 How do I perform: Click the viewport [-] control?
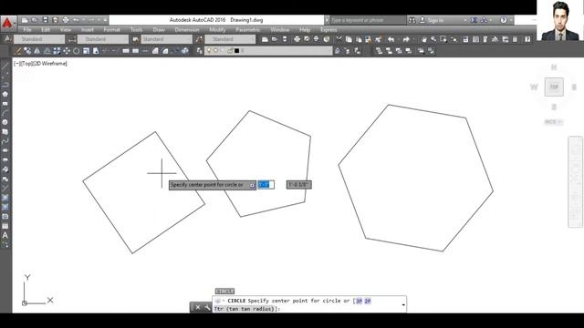coord(16,64)
